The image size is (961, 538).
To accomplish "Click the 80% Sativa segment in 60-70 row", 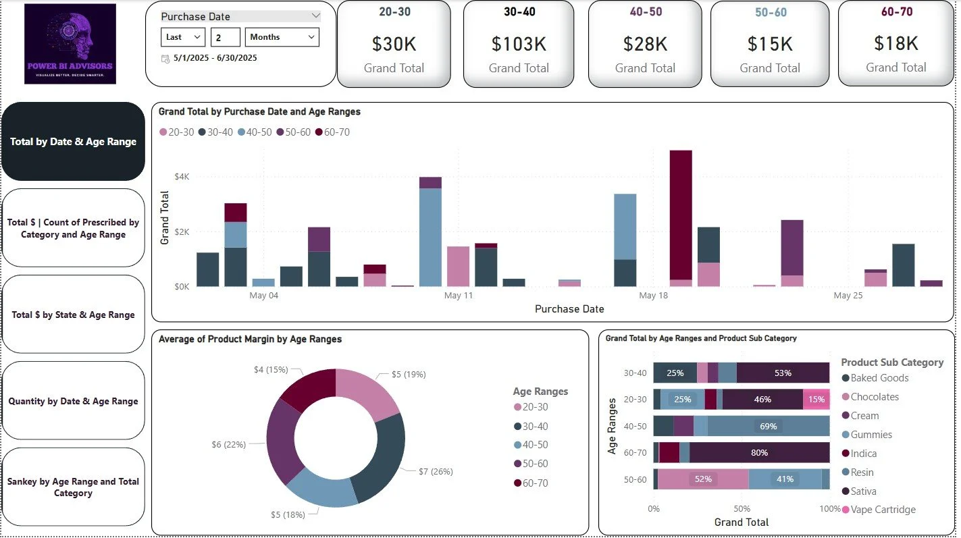I will (x=759, y=452).
